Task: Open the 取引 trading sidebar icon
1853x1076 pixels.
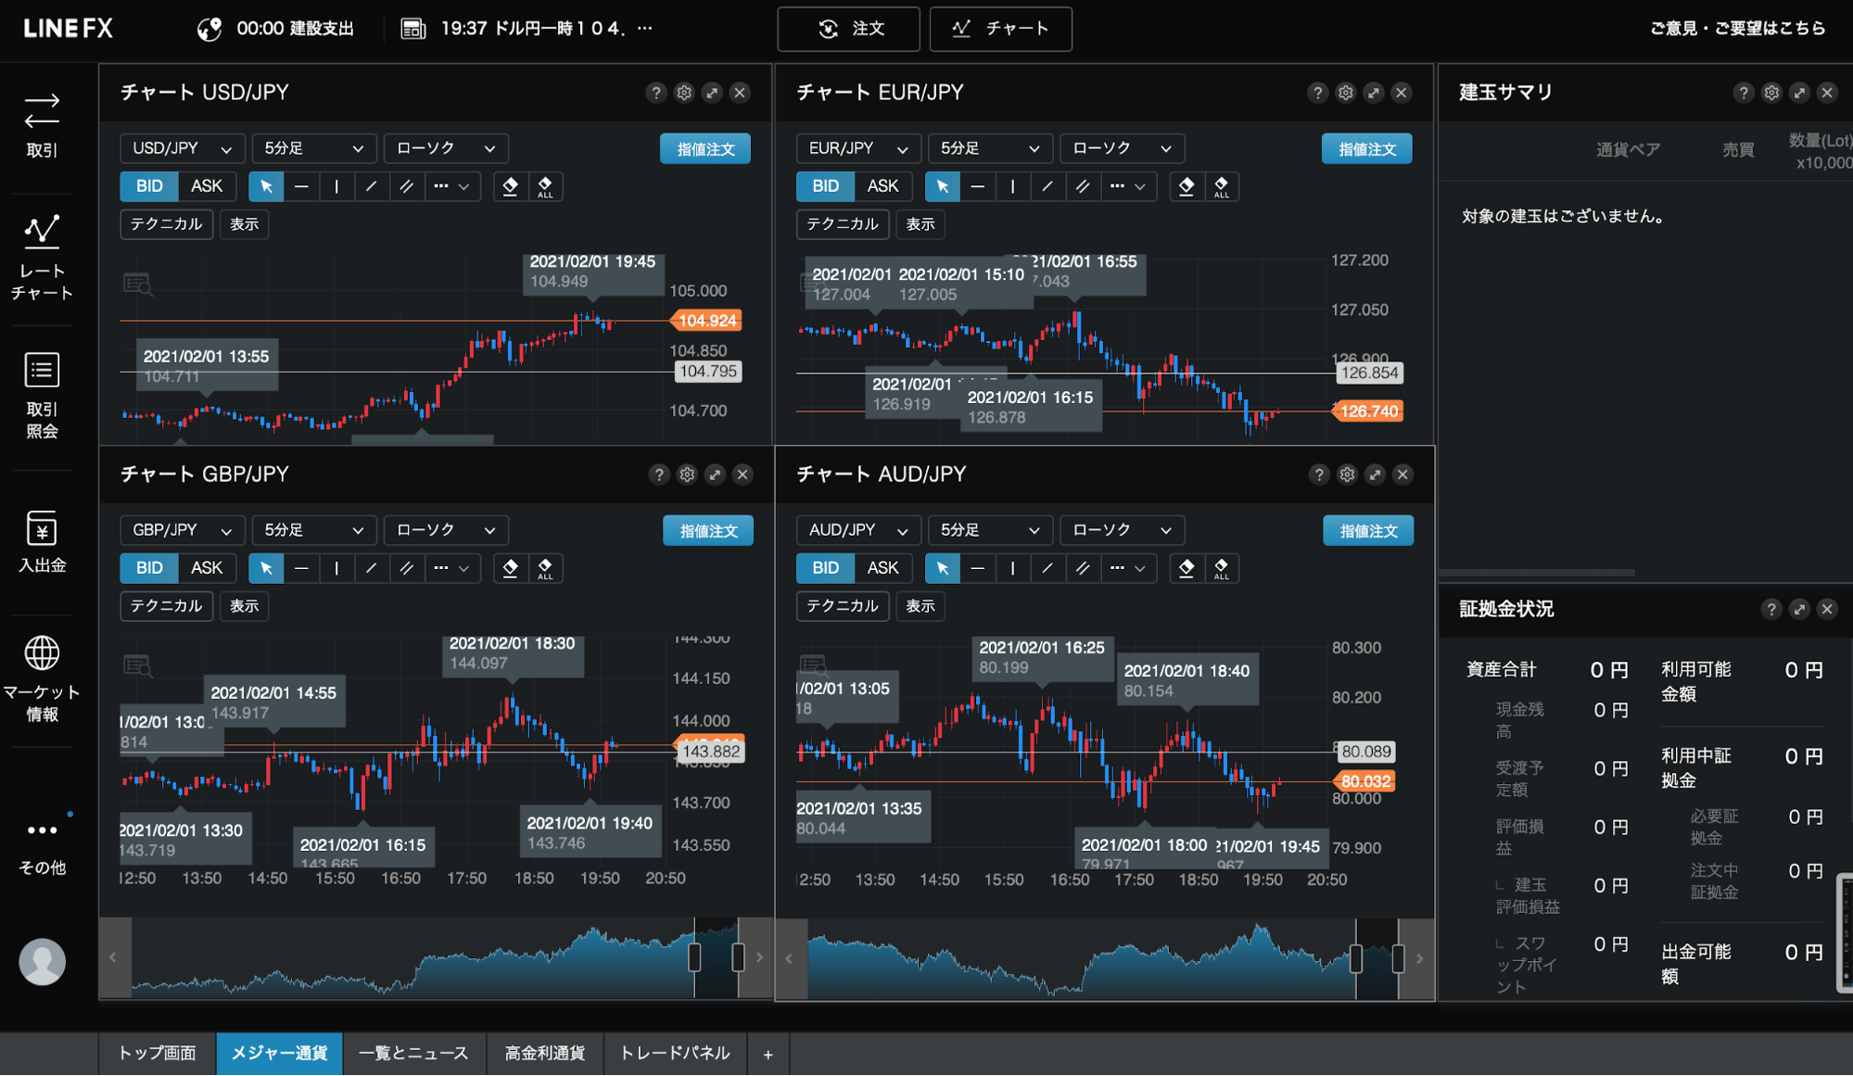Action: [x=42, y=125]
